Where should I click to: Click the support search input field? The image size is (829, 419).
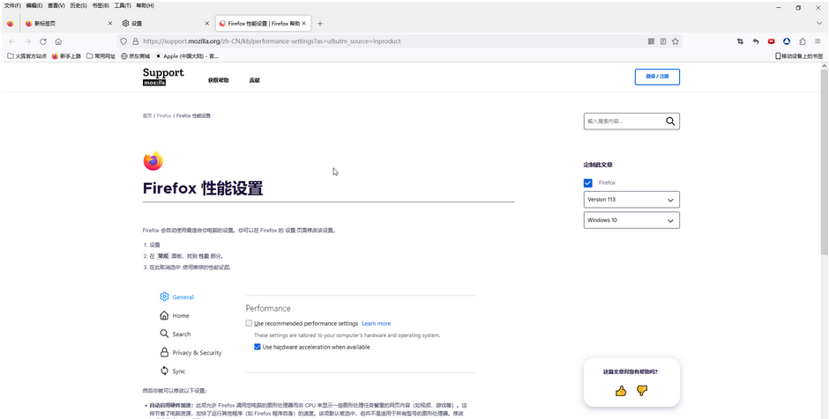[x=624, y=121]
